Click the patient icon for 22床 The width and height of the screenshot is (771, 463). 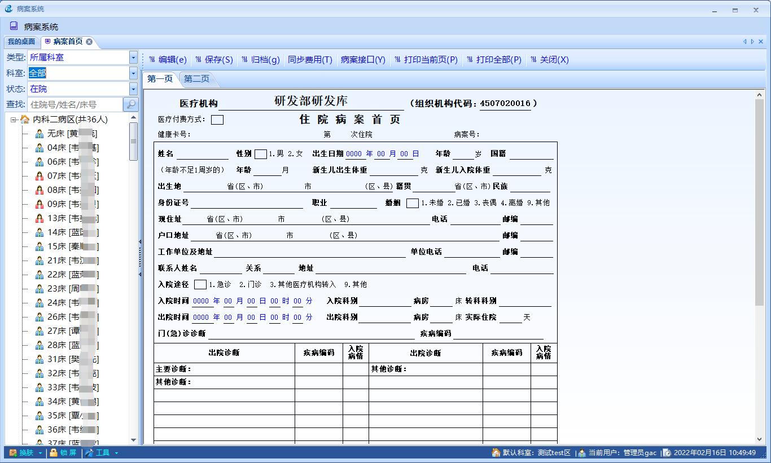(x=40, y=275)
